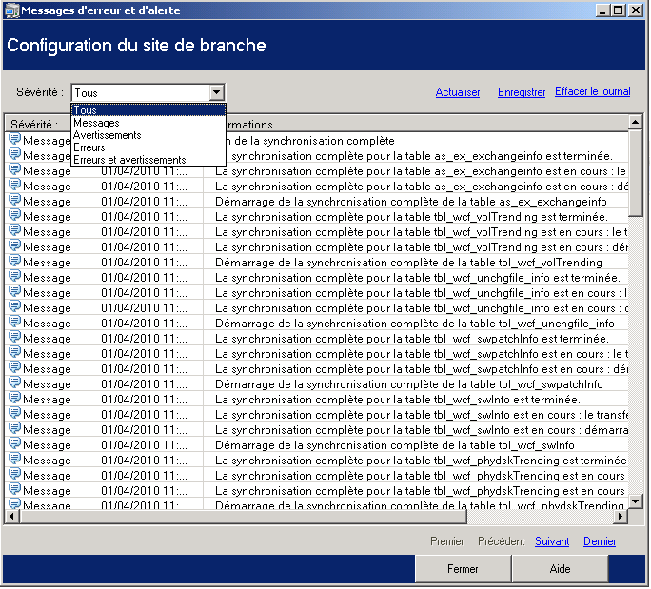The image size is (651, 589).
Task: Select row 'Démarrage ... de la table tbl_wcf_volTrending'
Action: tap(316, 263)
